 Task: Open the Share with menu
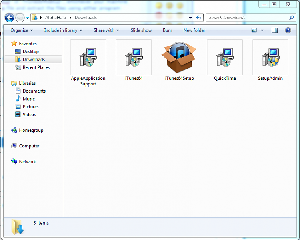click(106, 30)
